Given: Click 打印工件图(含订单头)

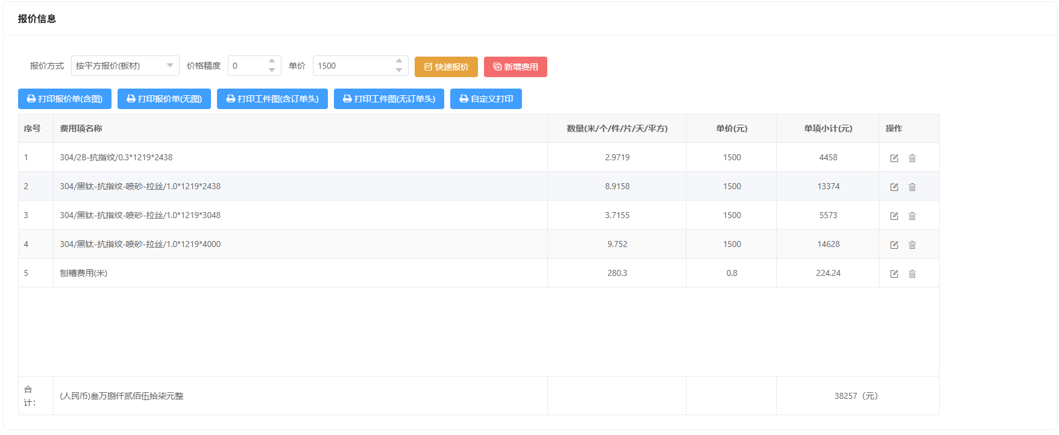Looking at the screenshot, I should pyautogui.click(x=272, y=99).
